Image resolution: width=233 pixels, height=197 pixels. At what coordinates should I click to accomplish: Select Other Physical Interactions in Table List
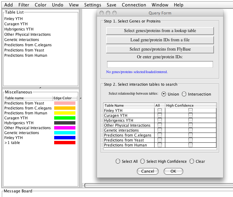27,34
